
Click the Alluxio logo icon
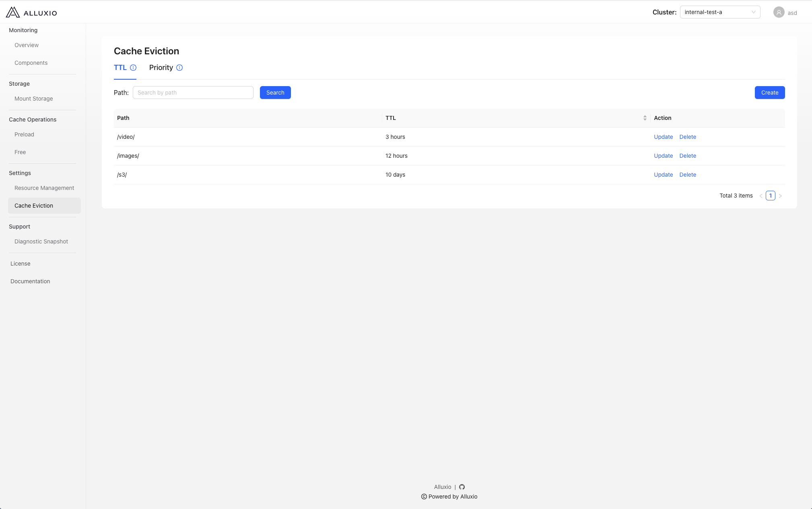coord(13,12)
